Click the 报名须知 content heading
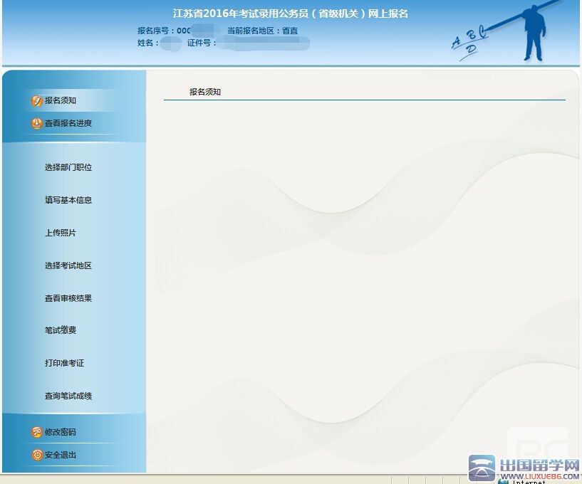The image size is (582, 484). click(x=205, y=93)
